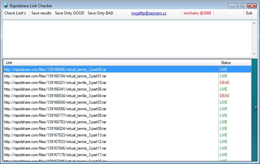Select the virtual_tennis_3.part13.rar link row

pyautogui.click(x=127, y=135)
